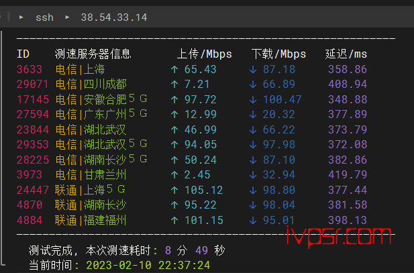The image size is (414, 273).
Task: Click the 测速服务器信息 column header
Action: tap(93, 54)
